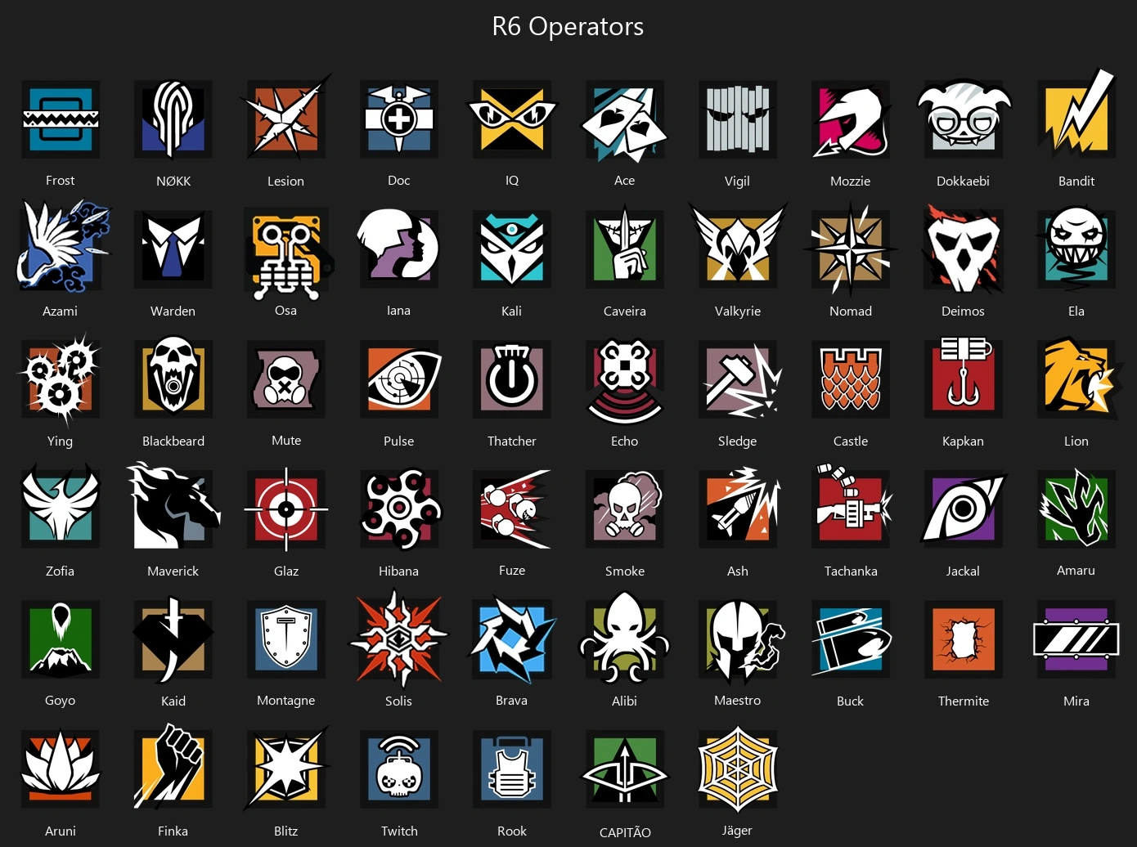Click the Kapkan hook icon

pos(964,379)
